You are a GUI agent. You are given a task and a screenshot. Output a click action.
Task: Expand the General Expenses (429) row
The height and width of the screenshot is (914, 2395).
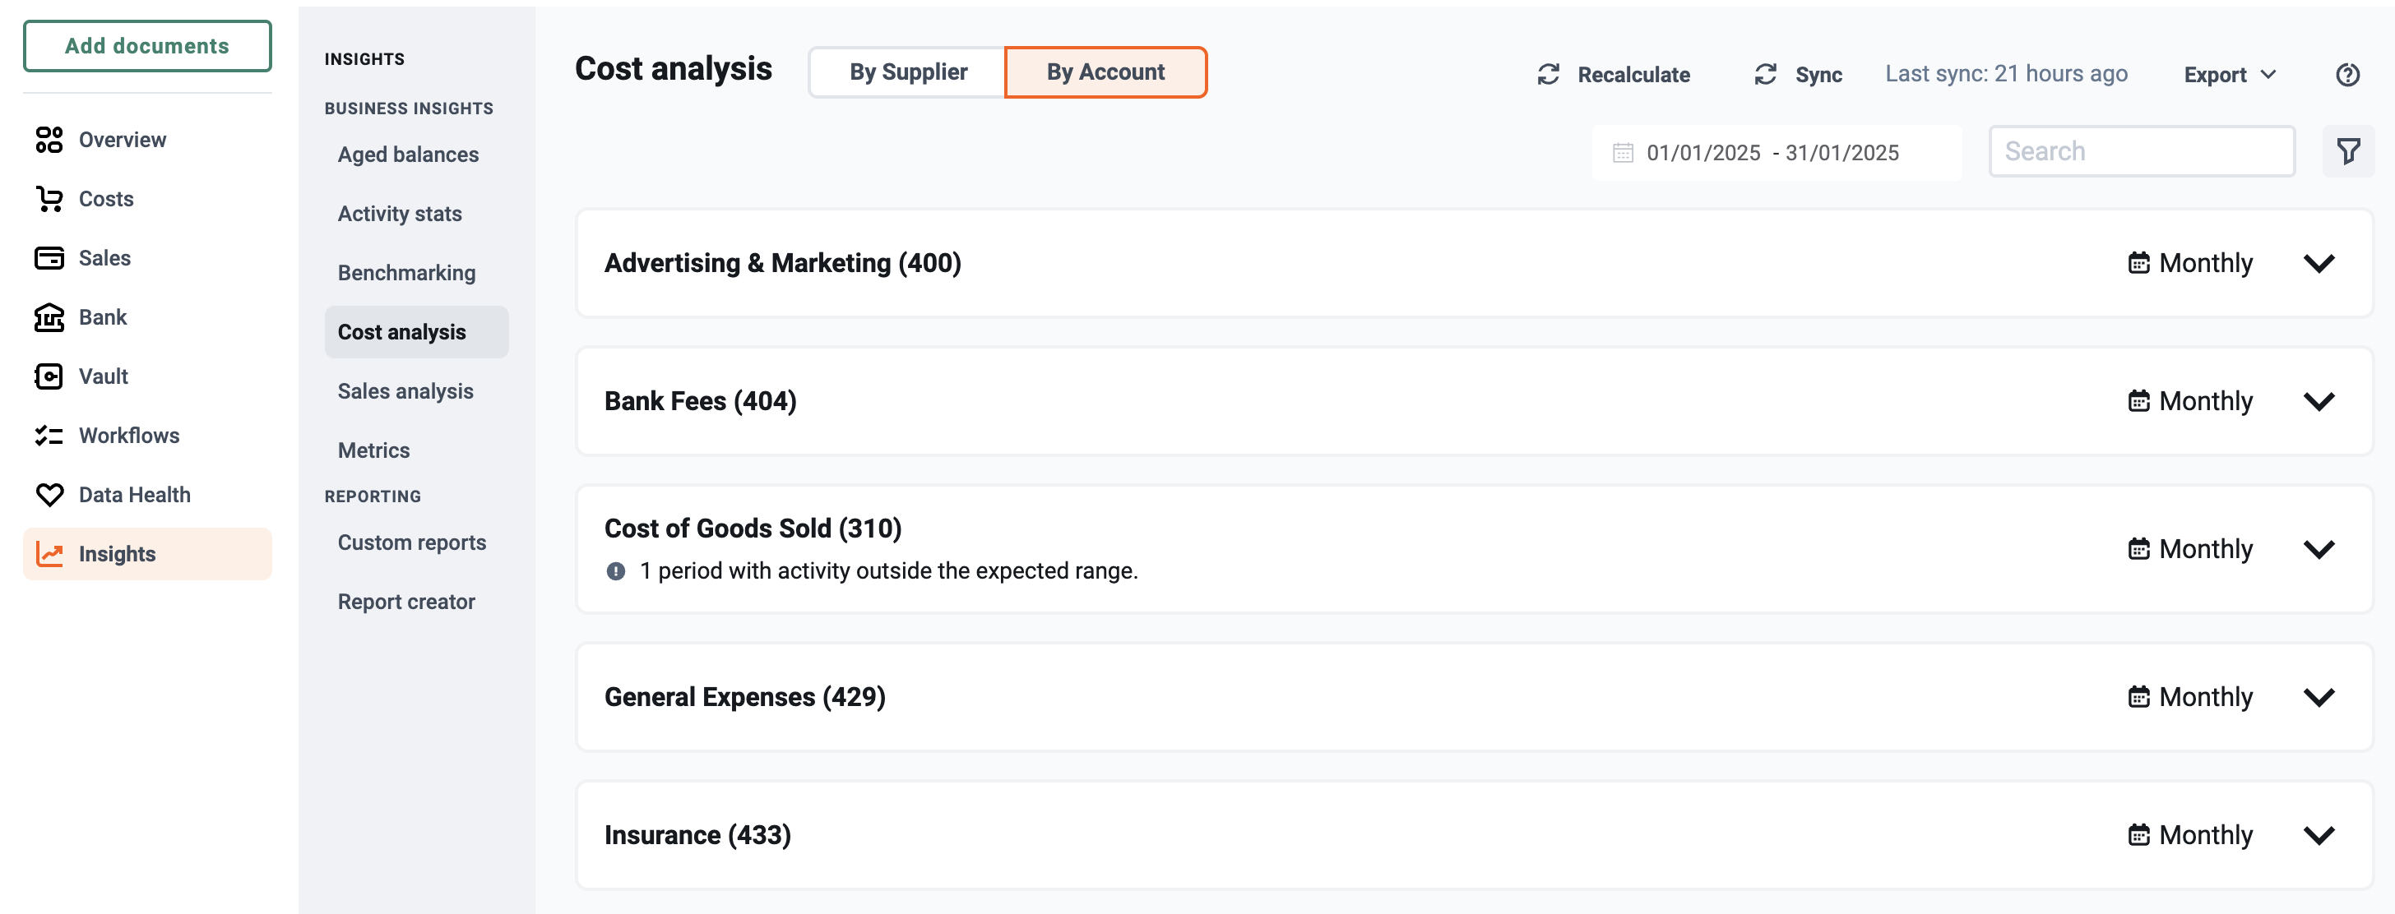(2319, 698)
